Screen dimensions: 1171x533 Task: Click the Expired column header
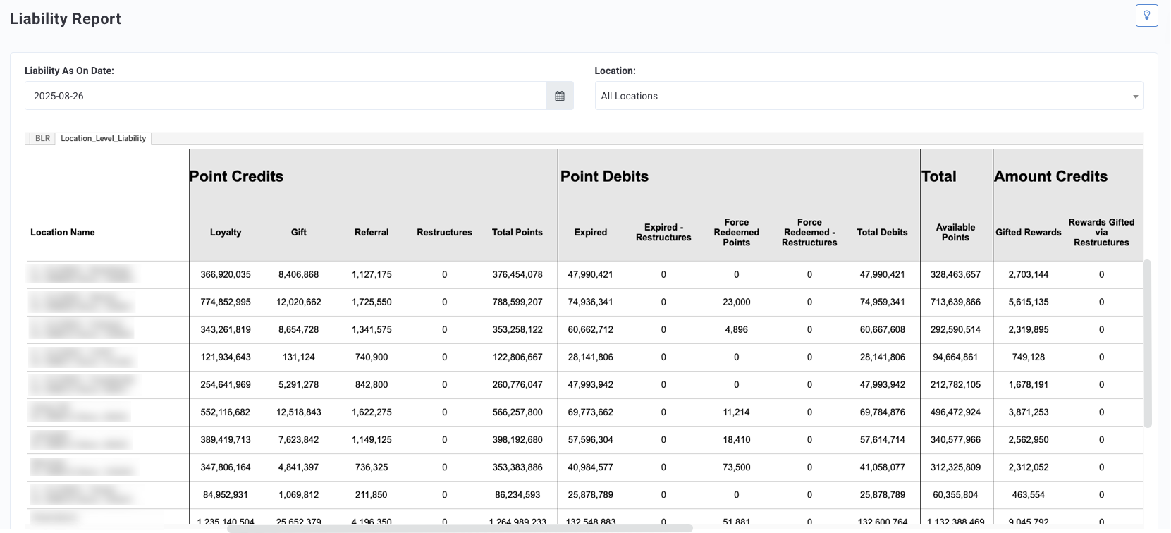click(591, 233)
